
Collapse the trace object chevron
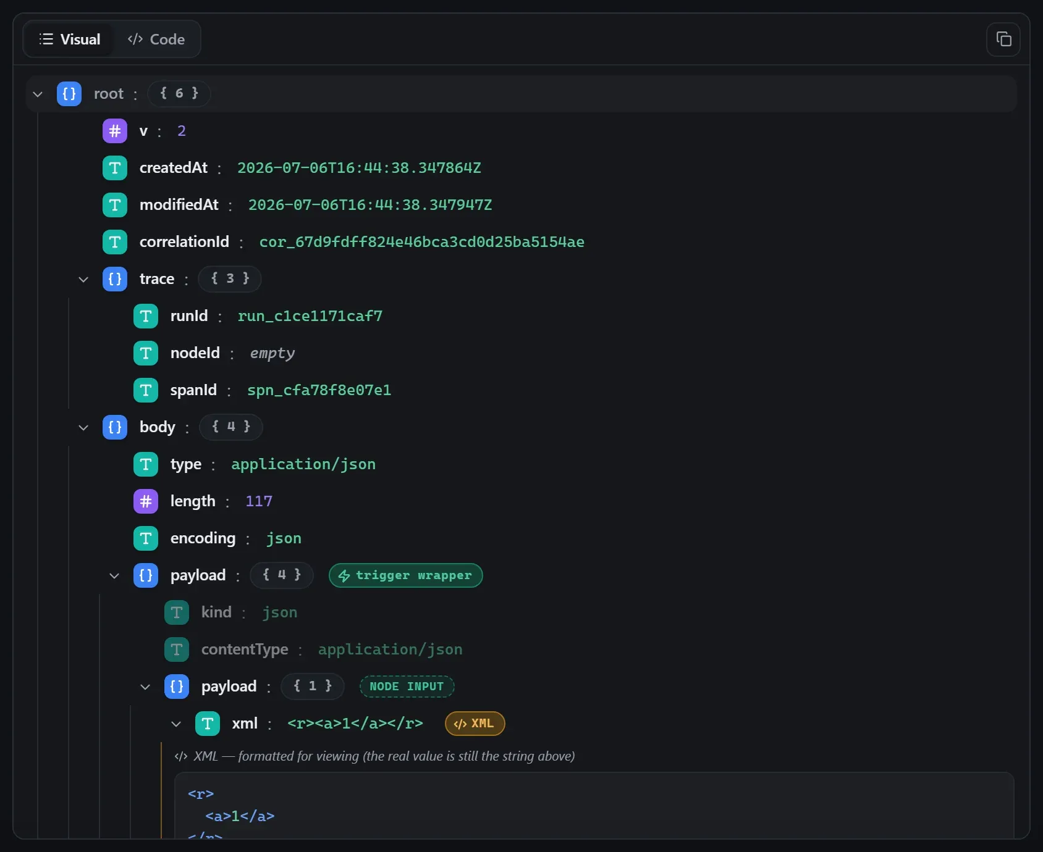click(x=83, y=279)
